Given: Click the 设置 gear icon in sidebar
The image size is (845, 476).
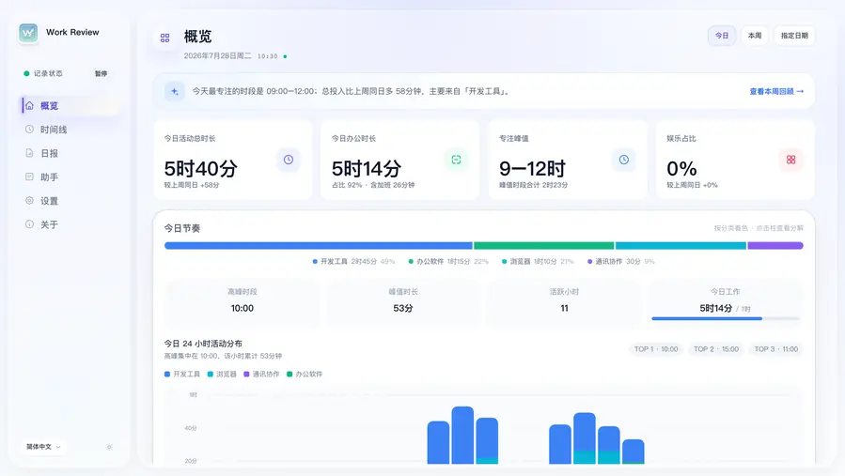Looking at the screenshot, I should click(x=30, y=200).
